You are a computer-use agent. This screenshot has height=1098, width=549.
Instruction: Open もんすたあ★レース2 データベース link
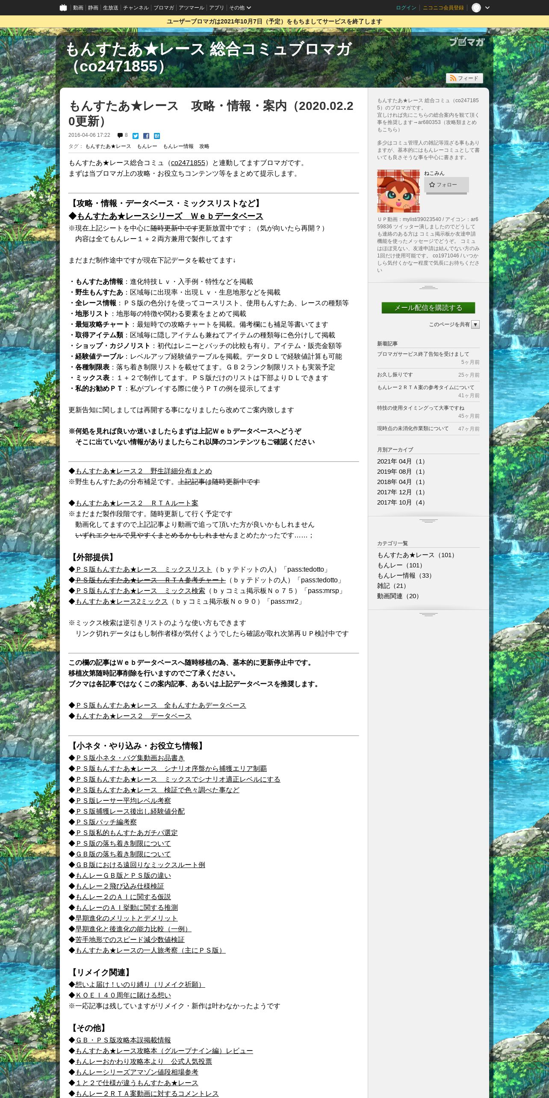click(x=133, y=716)
